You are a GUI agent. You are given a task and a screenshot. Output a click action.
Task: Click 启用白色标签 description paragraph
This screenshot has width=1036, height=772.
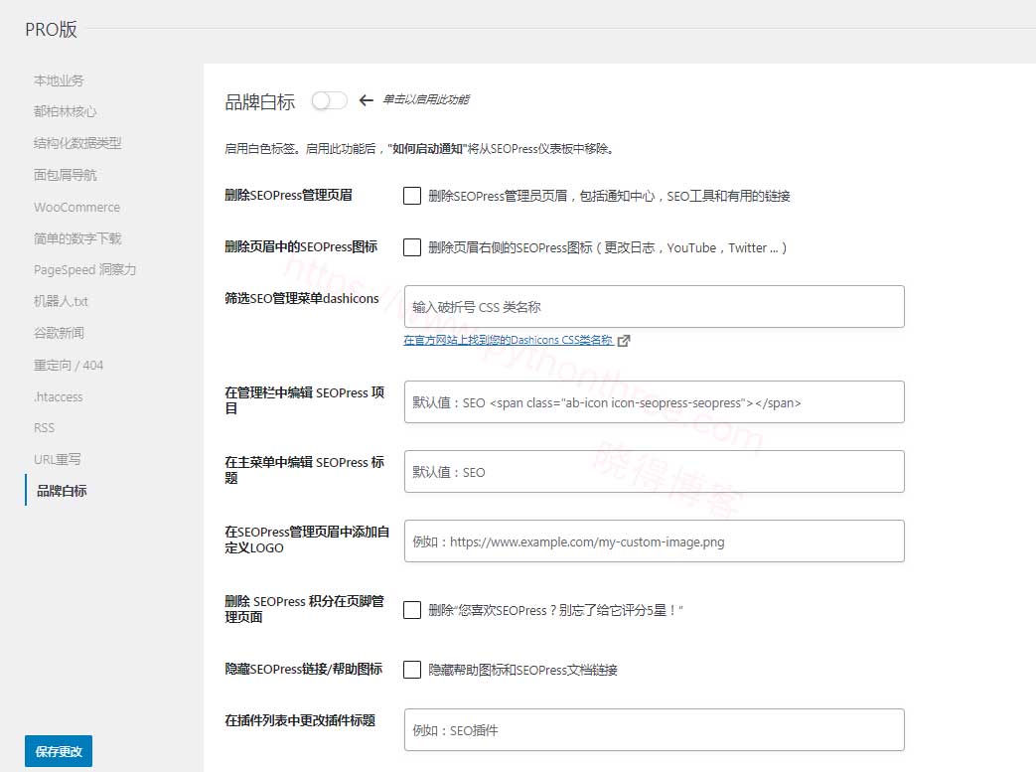419,149
